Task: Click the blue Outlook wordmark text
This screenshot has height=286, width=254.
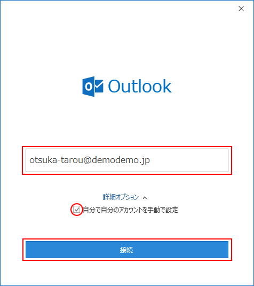Action: (140, 86)
